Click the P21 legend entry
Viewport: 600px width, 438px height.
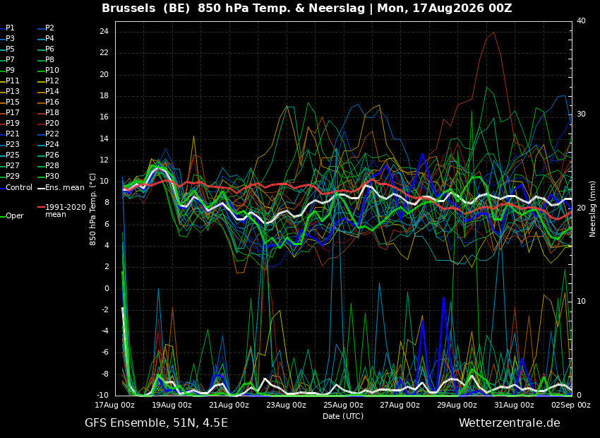(x=10, y=134)
